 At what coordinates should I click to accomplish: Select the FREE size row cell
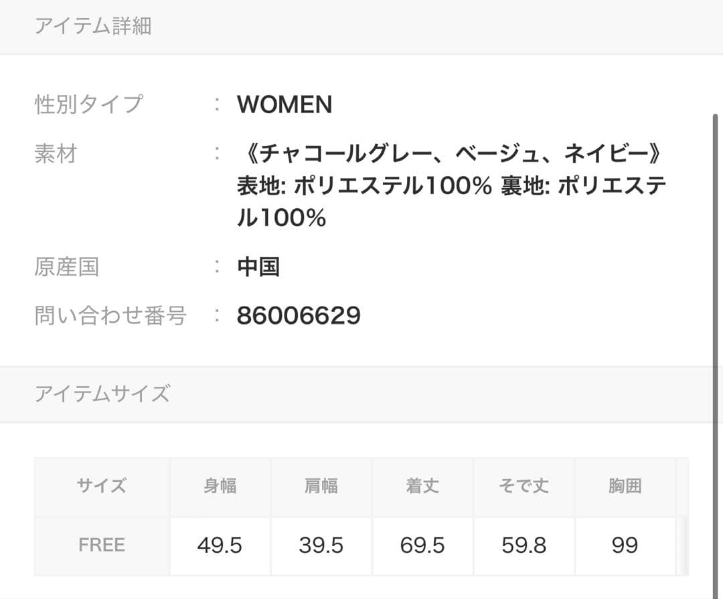point(102,545)
